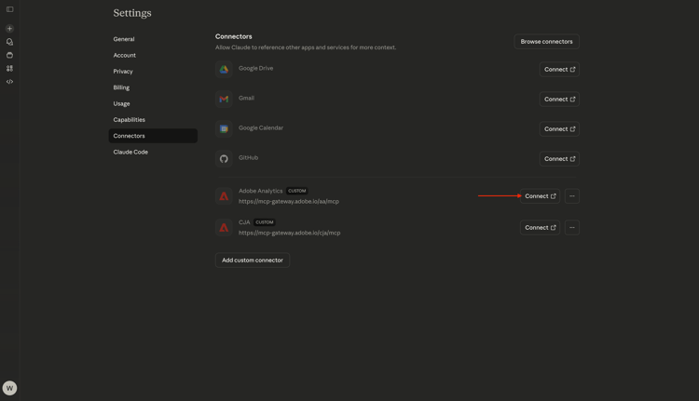Click the Gmail logo icon
699x401 pixels.
[224, 100]
